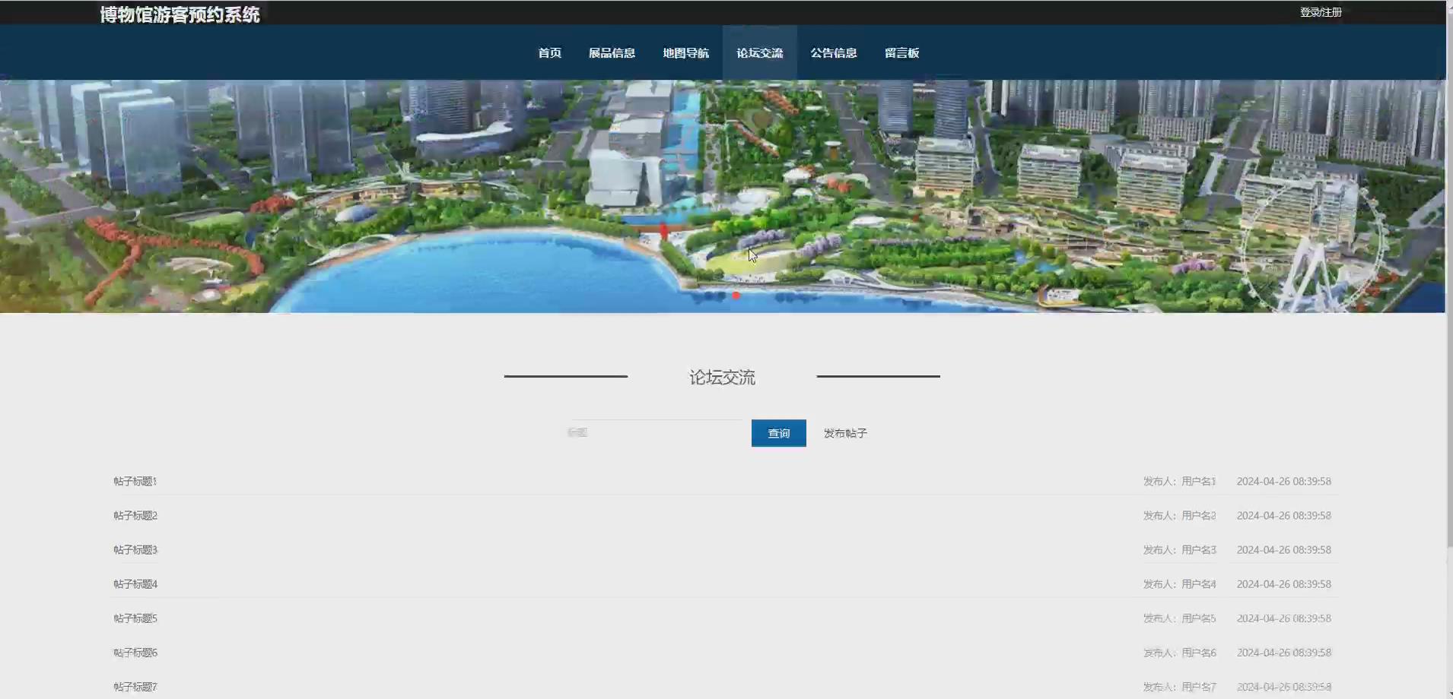Click the timestamp in 帖子标题5 row
1453x699 pixels.
[1283, 618]
